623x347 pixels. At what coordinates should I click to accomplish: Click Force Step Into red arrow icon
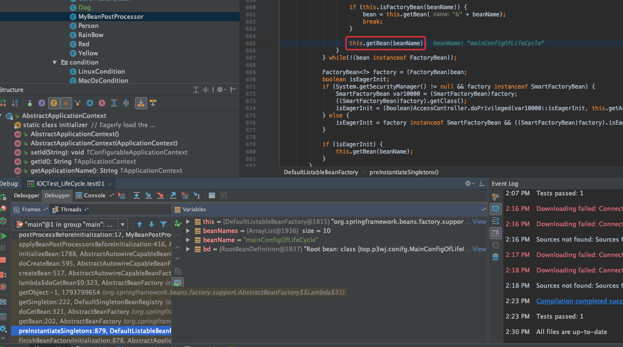161,195
